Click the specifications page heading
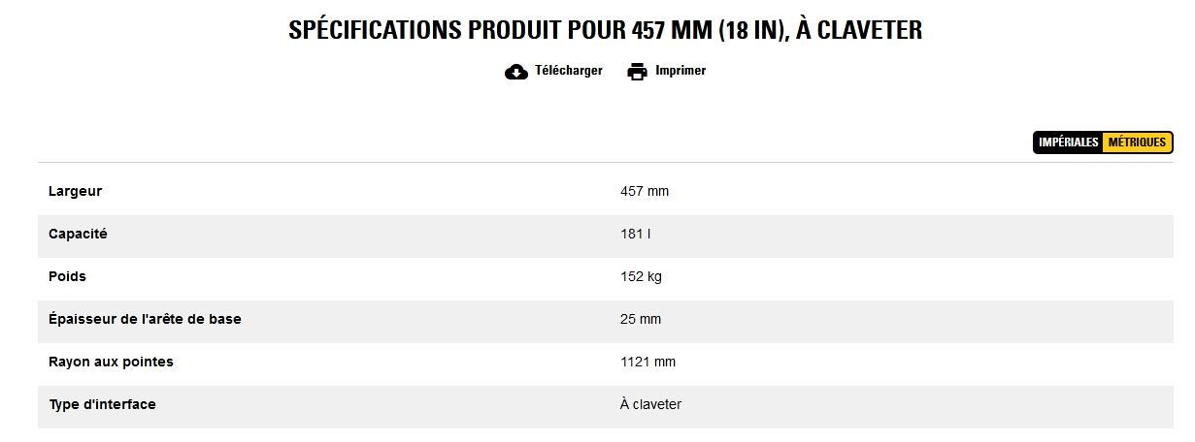This screenshot has width=1195, height=442. point(605,30)
